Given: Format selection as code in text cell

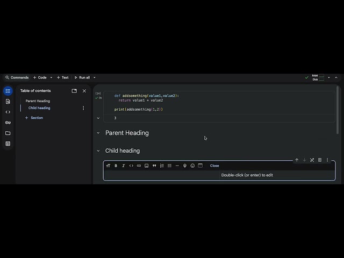Looking at the screenshot, I should pyautogui.click(x=131, y=166).
